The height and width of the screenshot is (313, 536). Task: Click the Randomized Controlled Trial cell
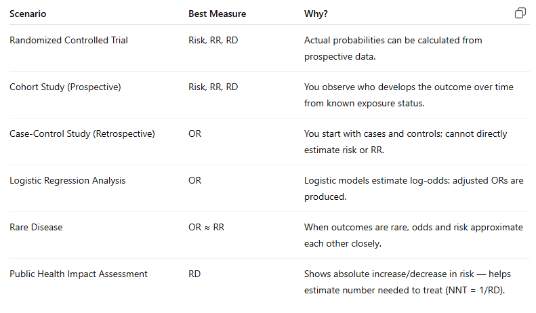point(68,41)
